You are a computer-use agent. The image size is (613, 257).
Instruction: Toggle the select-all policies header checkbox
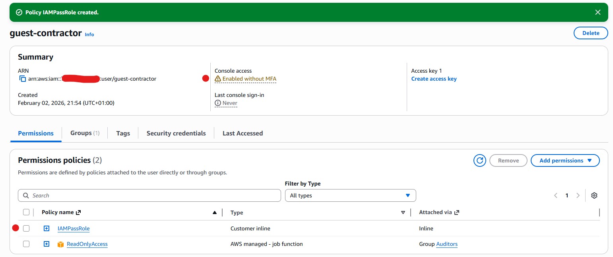pos(26,212)
